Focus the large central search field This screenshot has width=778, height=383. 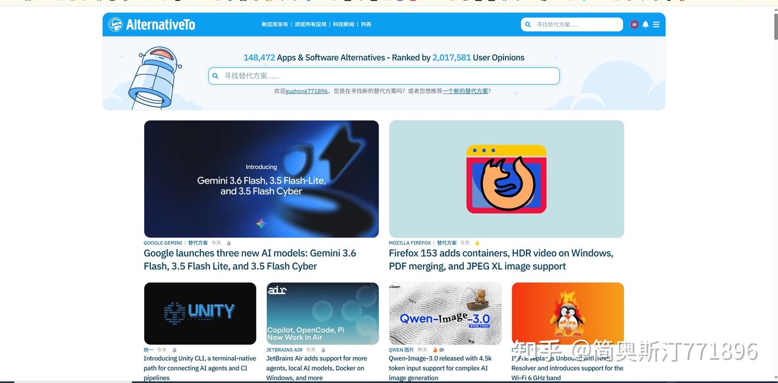384,76
